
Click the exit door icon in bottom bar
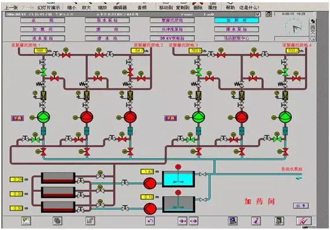pos(279,221)
